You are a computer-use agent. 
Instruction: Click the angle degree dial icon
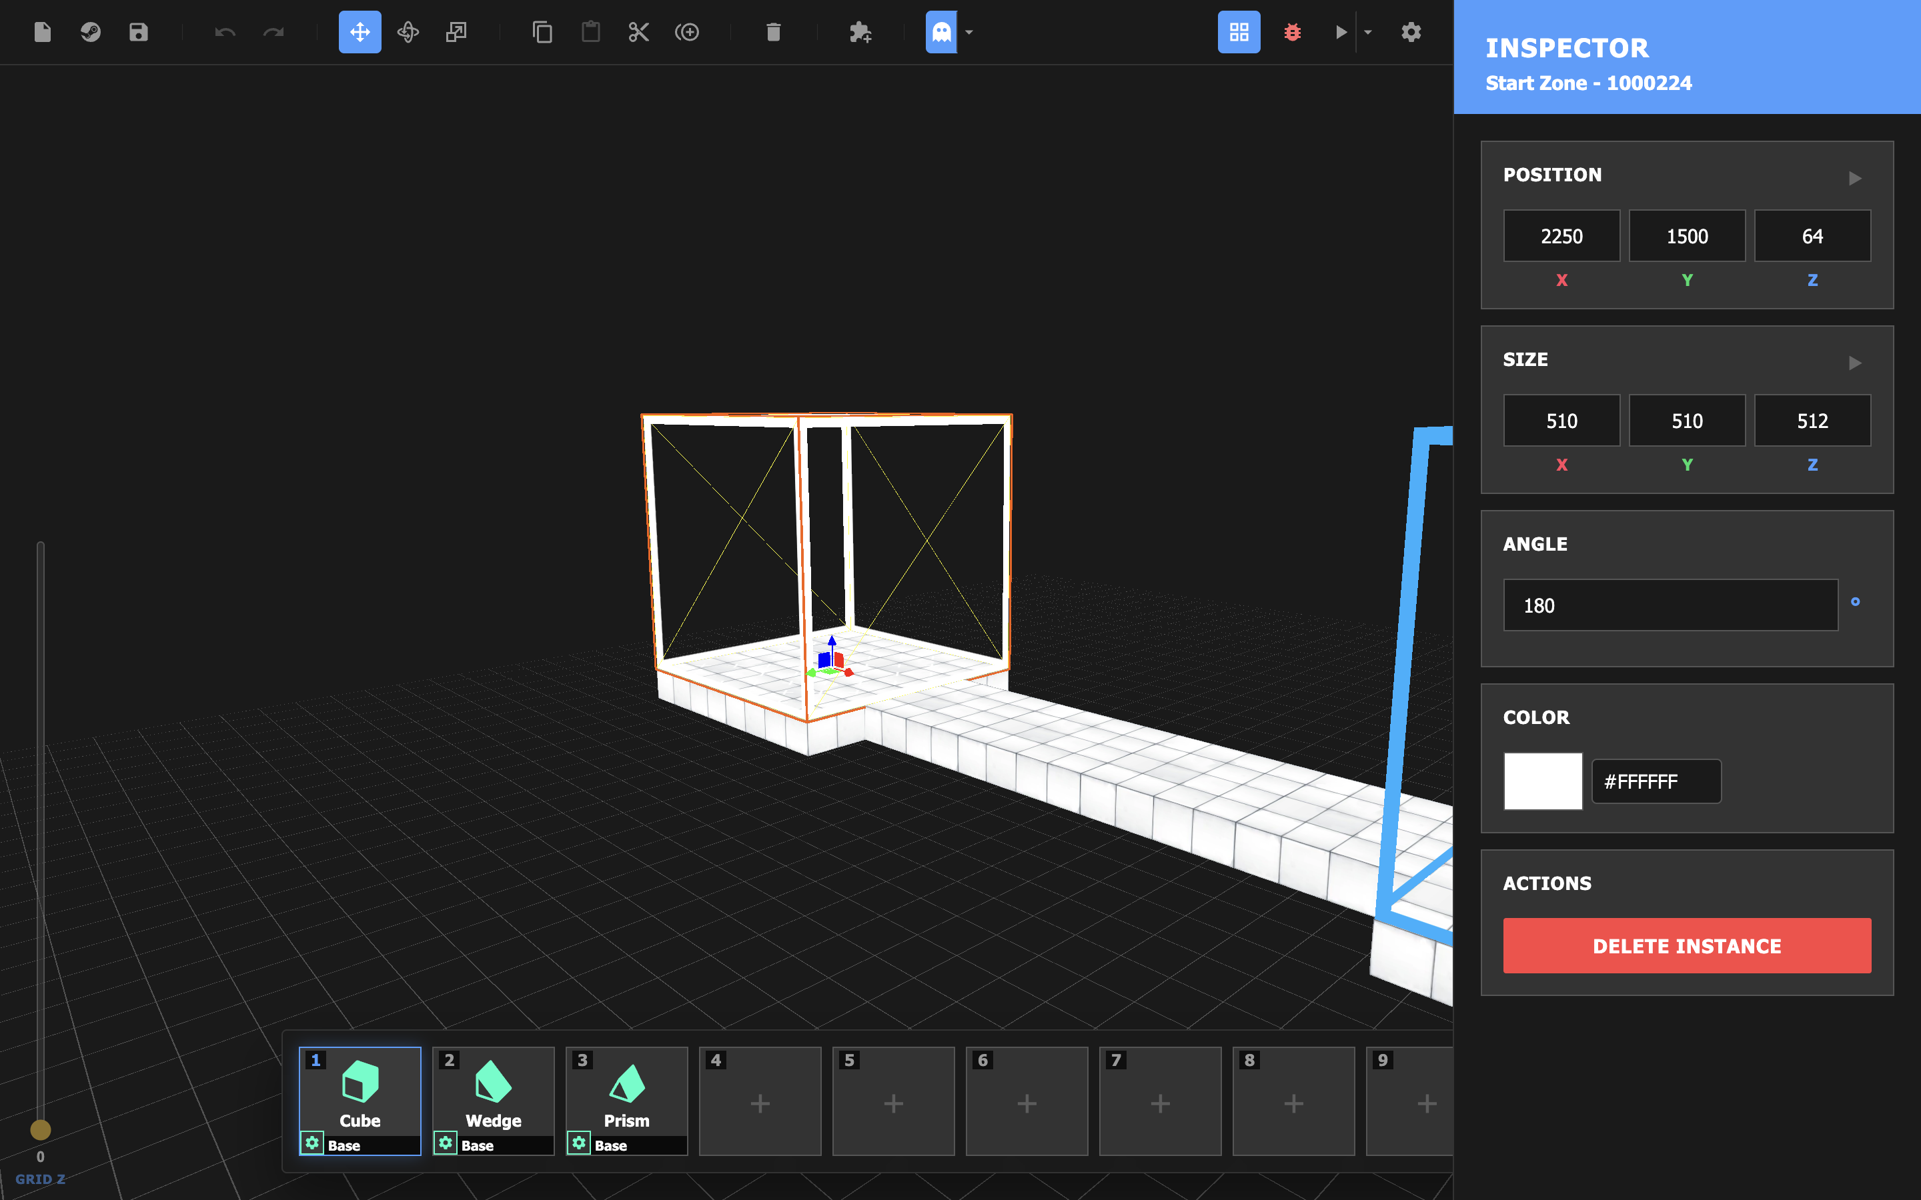(x=1855, y=601)
